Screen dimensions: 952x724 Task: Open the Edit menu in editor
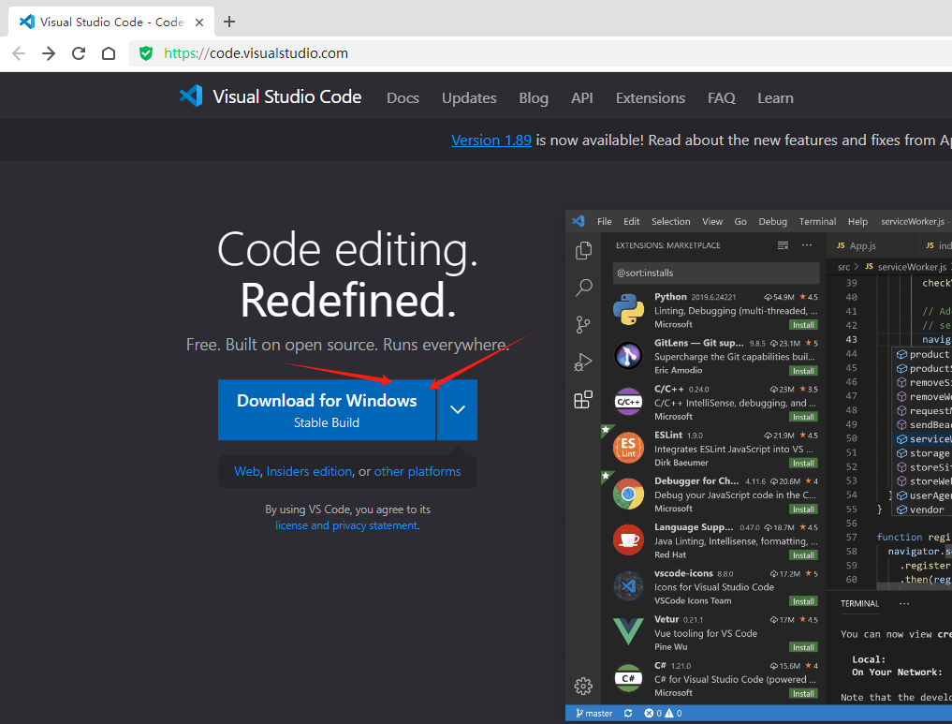[632, 222]
